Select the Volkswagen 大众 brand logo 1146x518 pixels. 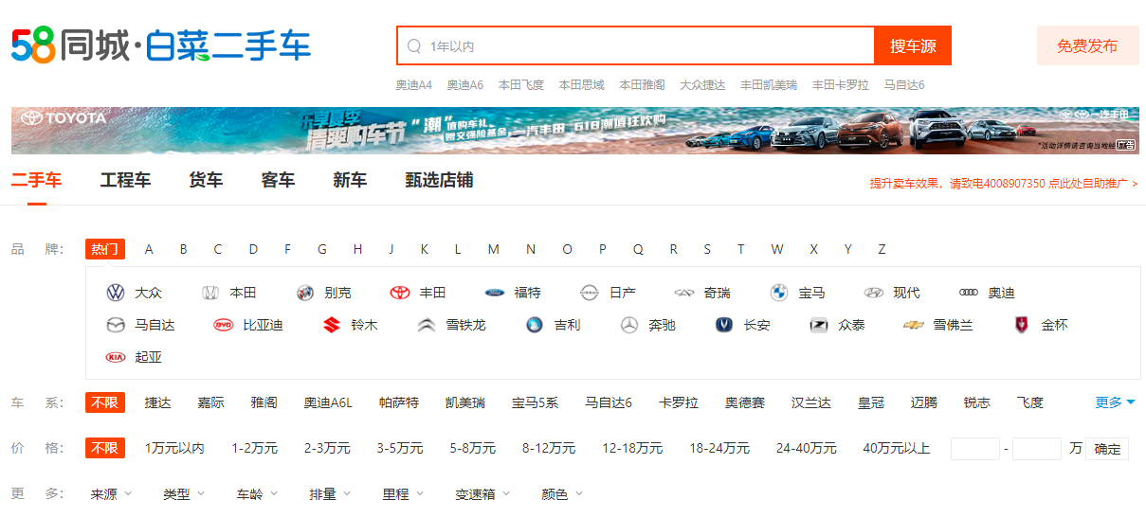(116, 293)
